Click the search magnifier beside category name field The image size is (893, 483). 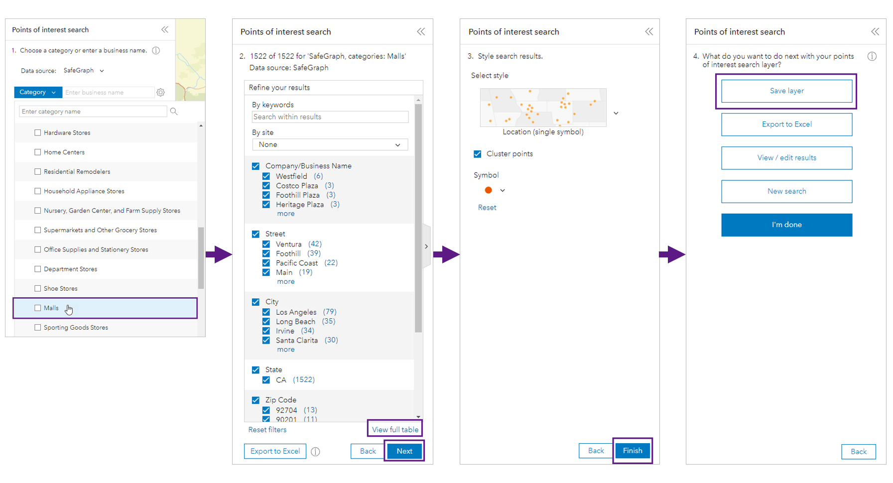[173, 111]
